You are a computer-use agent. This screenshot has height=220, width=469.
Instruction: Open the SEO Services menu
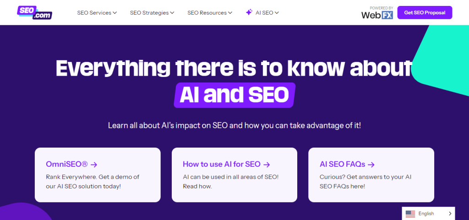[94, 13]
